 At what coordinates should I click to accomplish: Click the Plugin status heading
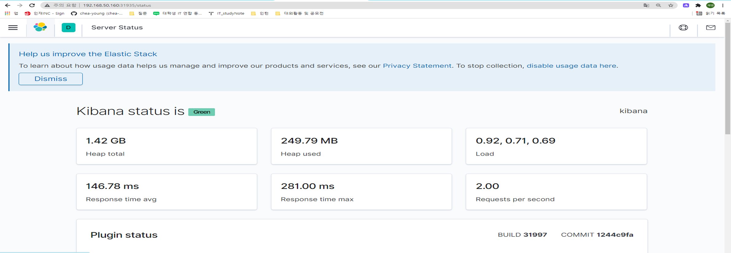(x=124, y=235)
